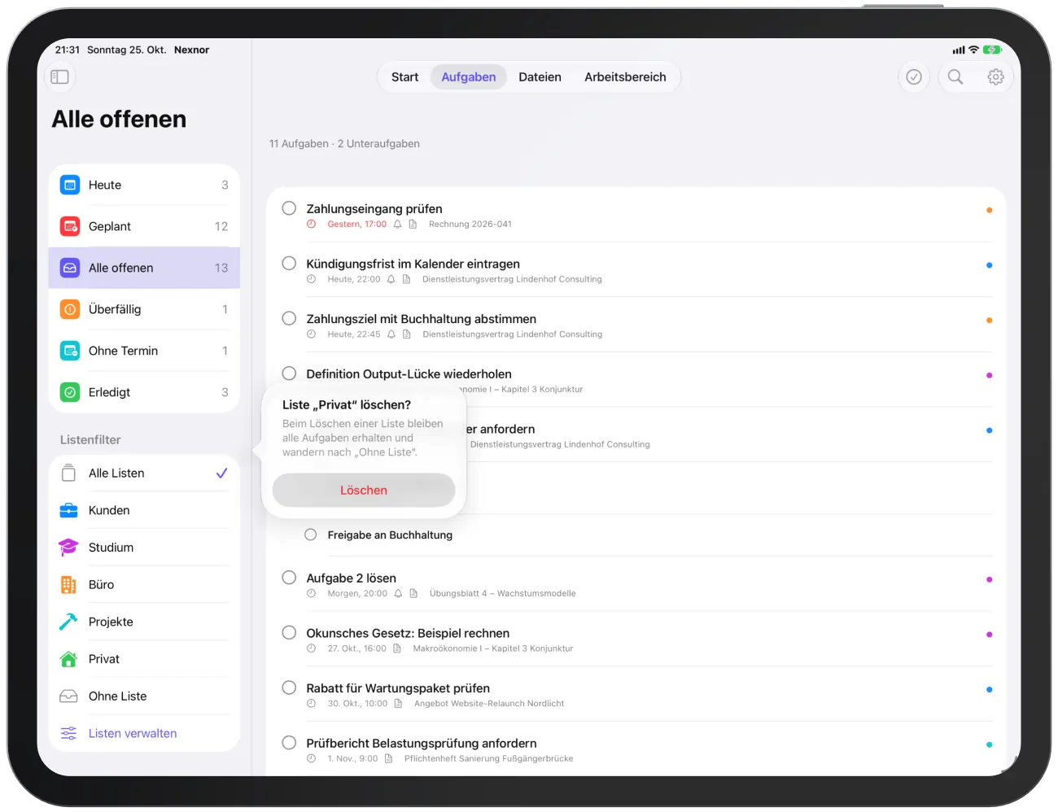Click the purple dot on Aufgabe 2 lösen
Screen dimensions: 1058x812
coord(989,579)
